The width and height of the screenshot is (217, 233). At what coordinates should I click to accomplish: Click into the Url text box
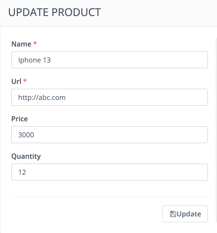pos(134,97)
